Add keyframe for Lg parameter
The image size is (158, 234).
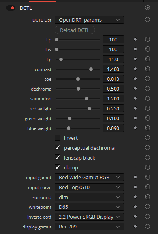pyautogui.click(x=135, y=59)
